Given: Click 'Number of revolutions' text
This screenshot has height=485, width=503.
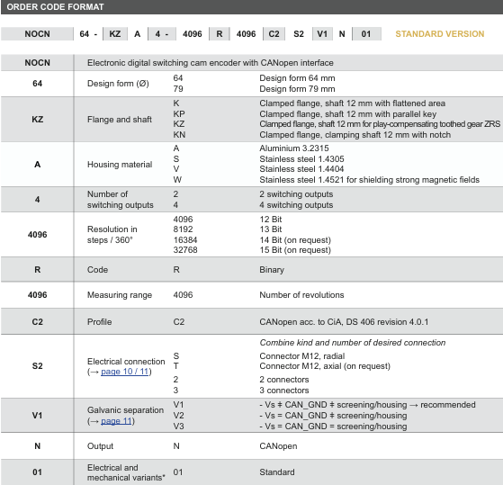Looking at the screenshot, I should coord(301,295).
